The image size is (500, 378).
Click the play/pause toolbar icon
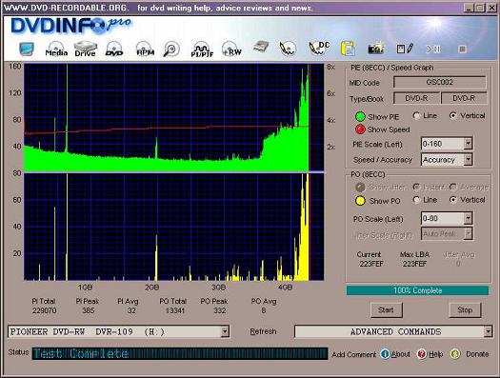(x=433, y=50)
